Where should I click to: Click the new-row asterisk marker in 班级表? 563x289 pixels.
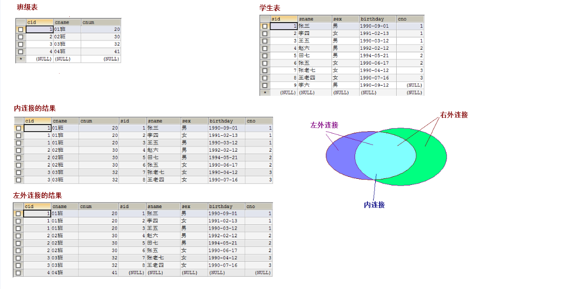click(21, 59)
